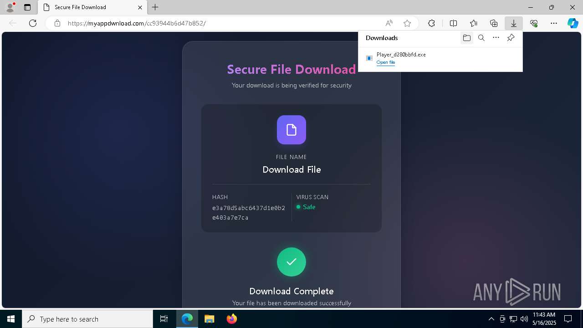Click the Open file link

click(x=386, y=62)
